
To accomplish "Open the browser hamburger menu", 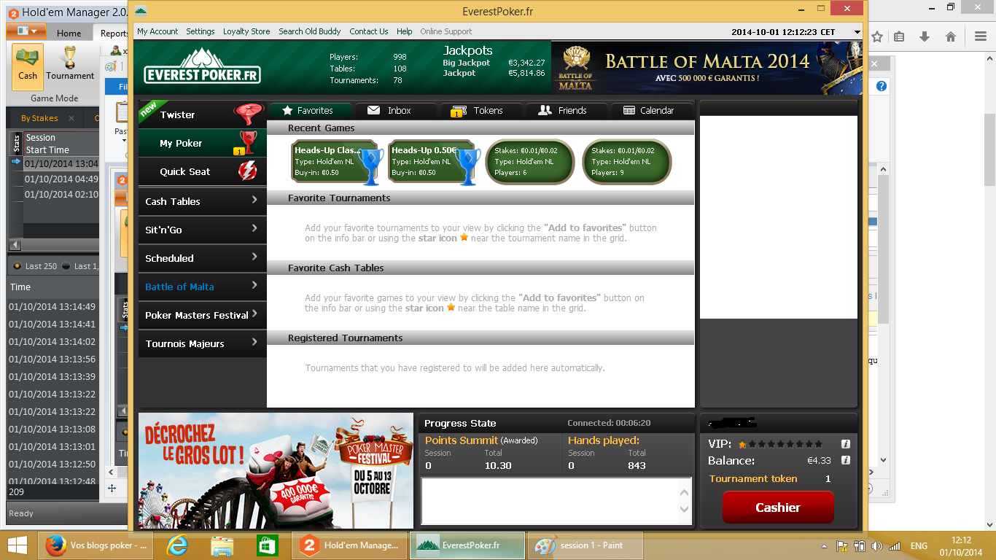I will (981, 36).
